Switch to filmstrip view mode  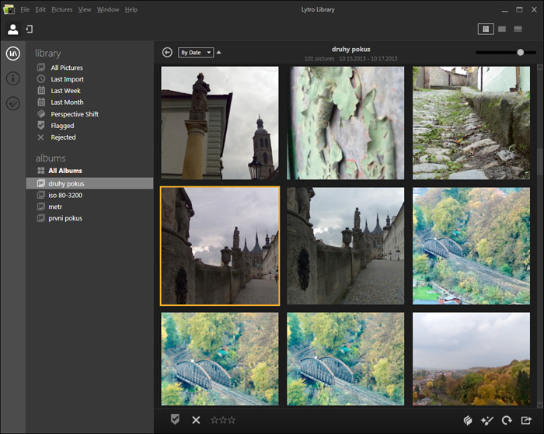pos(518,29)
